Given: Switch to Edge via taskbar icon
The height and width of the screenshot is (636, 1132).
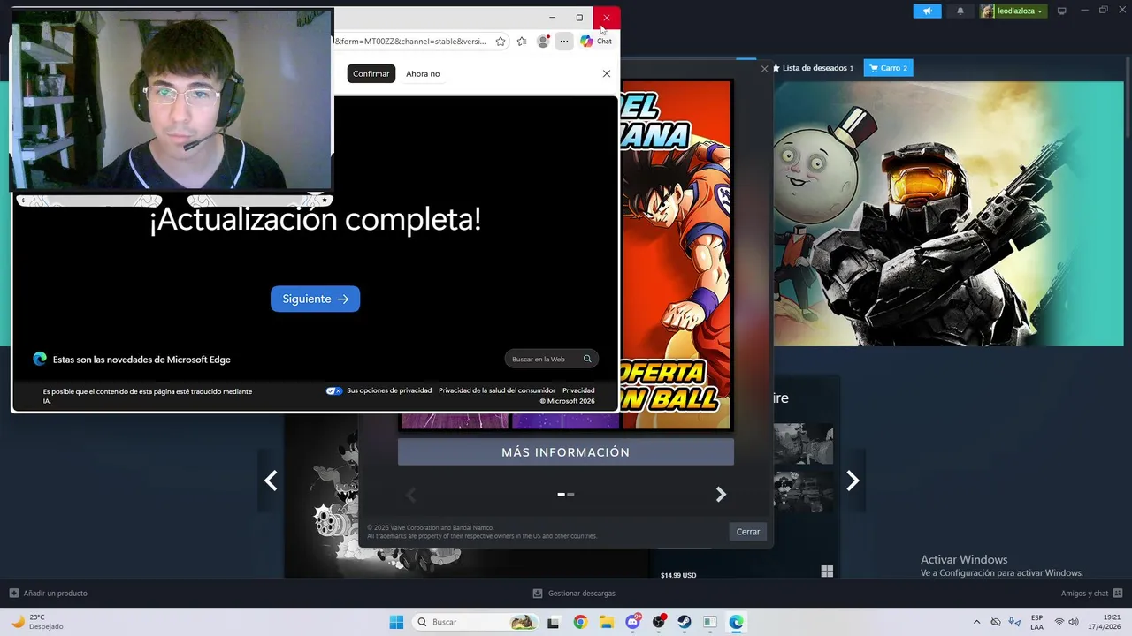Looking at the screenshot, I should pos(736,622).
